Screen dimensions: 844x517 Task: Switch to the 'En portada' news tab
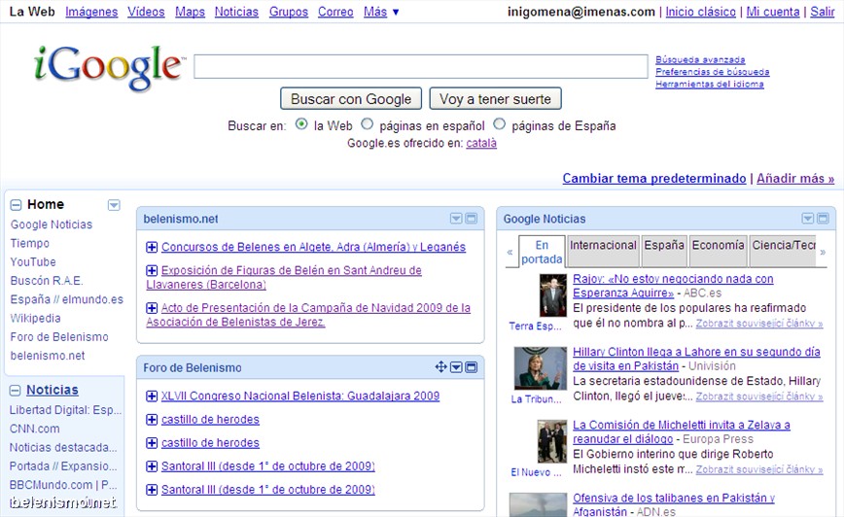[542, 252]
